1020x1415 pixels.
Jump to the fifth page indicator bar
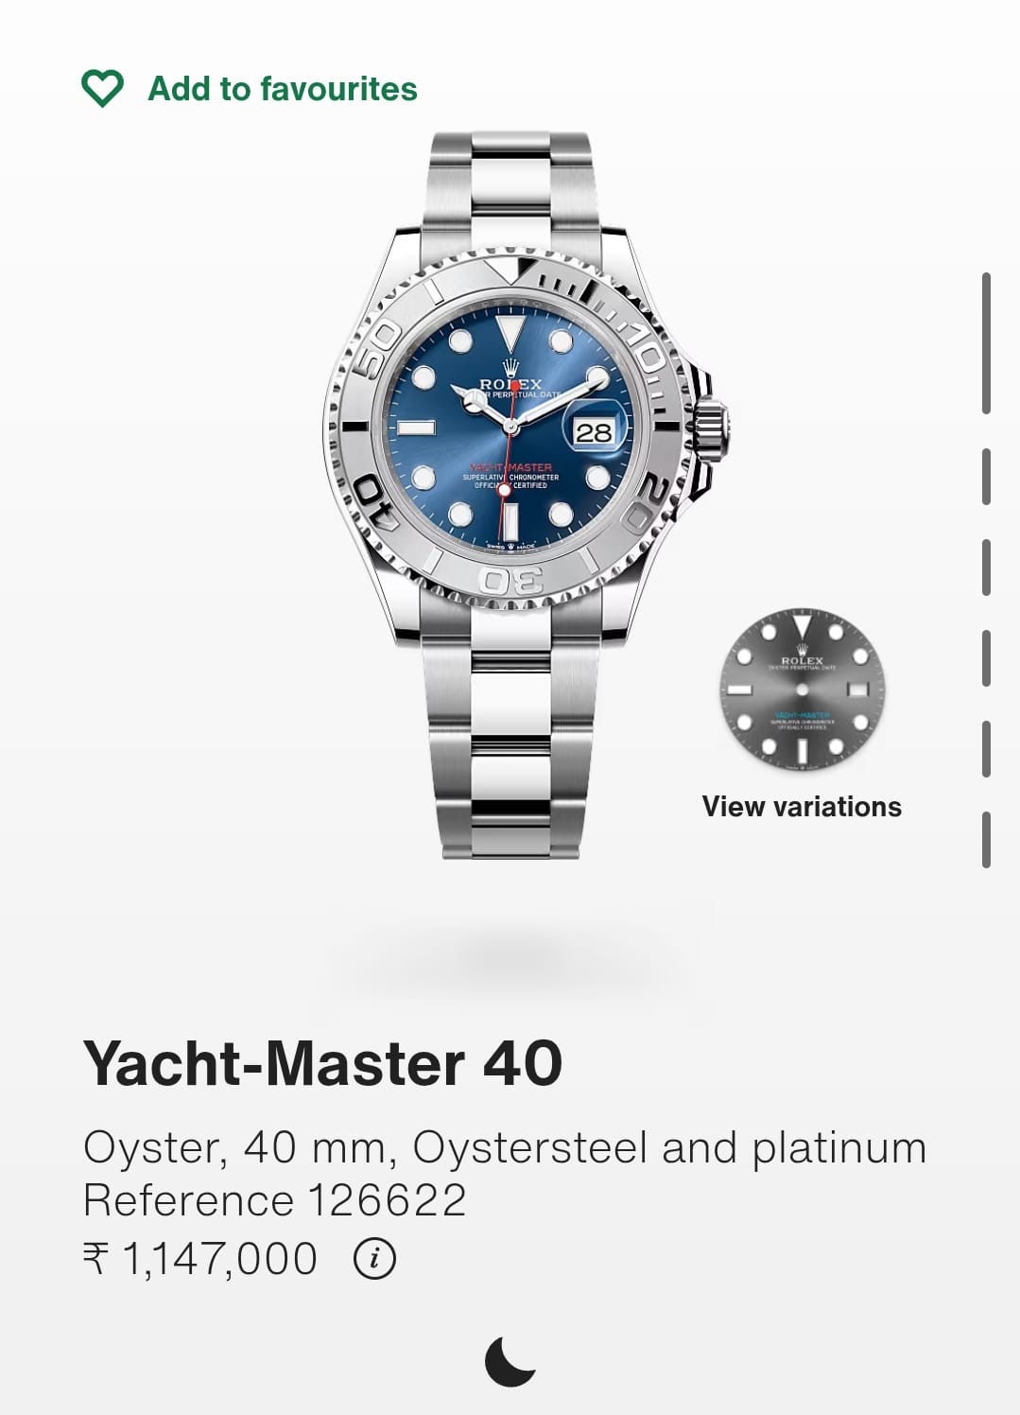(986, 749)
